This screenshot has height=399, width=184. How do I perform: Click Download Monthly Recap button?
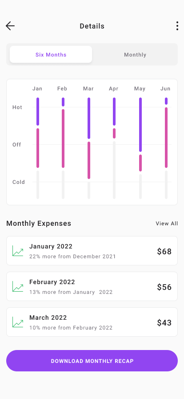click(x=92, y=361)
